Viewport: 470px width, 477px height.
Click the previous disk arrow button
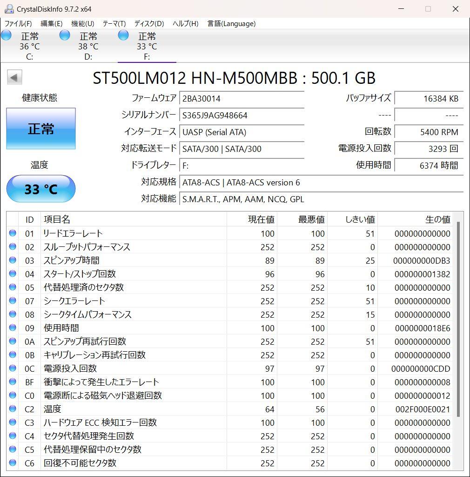(14, 77)
